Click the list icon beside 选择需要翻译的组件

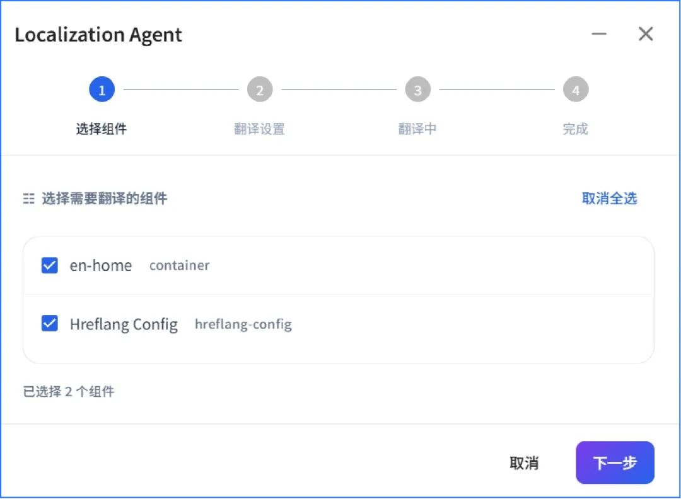pos(28,198)
